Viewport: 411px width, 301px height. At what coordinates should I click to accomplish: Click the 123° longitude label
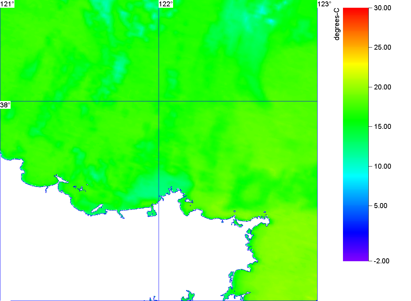pyautogui.click(x=325, y=4)
